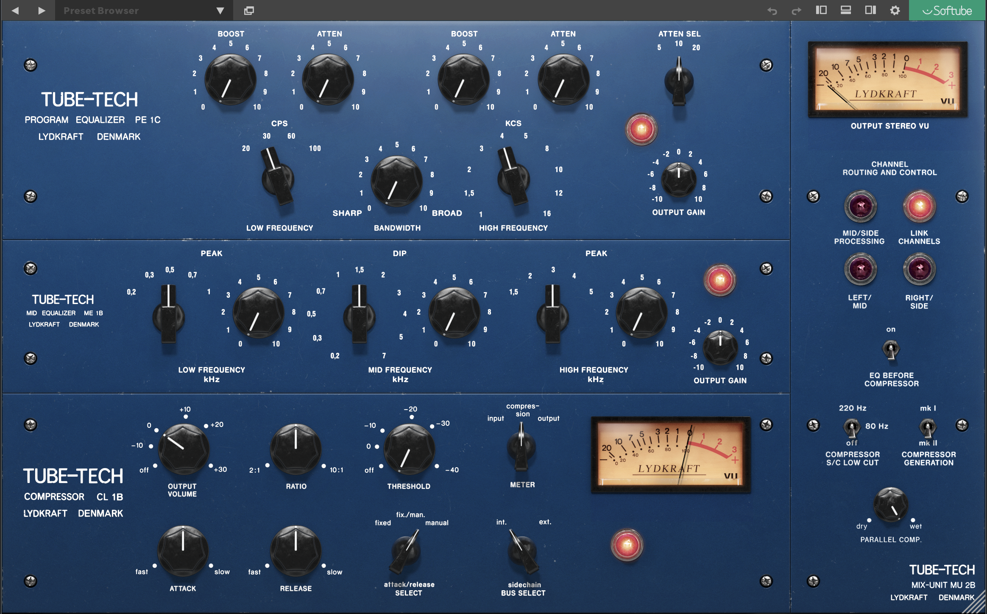Image resolution: width=987 pixels, height=614 pixels.
Task: Click the PE 1C low Atten knob
Action: 328,79
